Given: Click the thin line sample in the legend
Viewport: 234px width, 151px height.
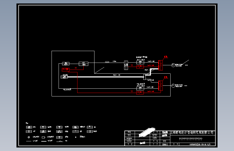Looking at the screenshot, I should point(29,141).
